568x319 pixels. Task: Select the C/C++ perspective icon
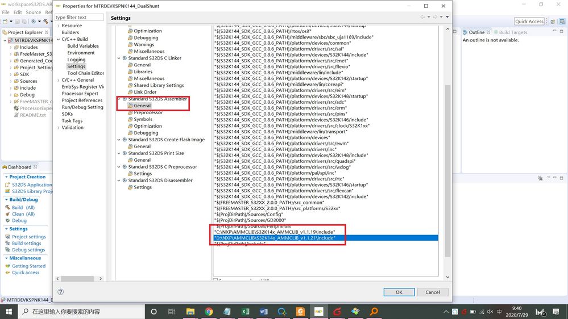pyautogui.click(x=562, y=22)
